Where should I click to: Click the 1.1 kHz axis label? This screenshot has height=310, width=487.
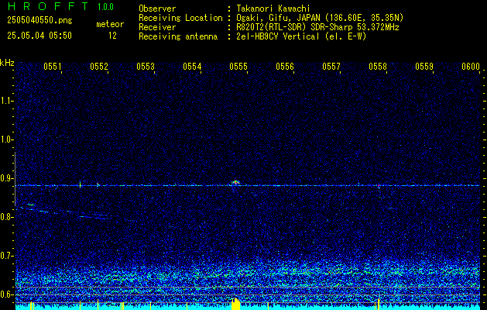[x=6, y=101]
